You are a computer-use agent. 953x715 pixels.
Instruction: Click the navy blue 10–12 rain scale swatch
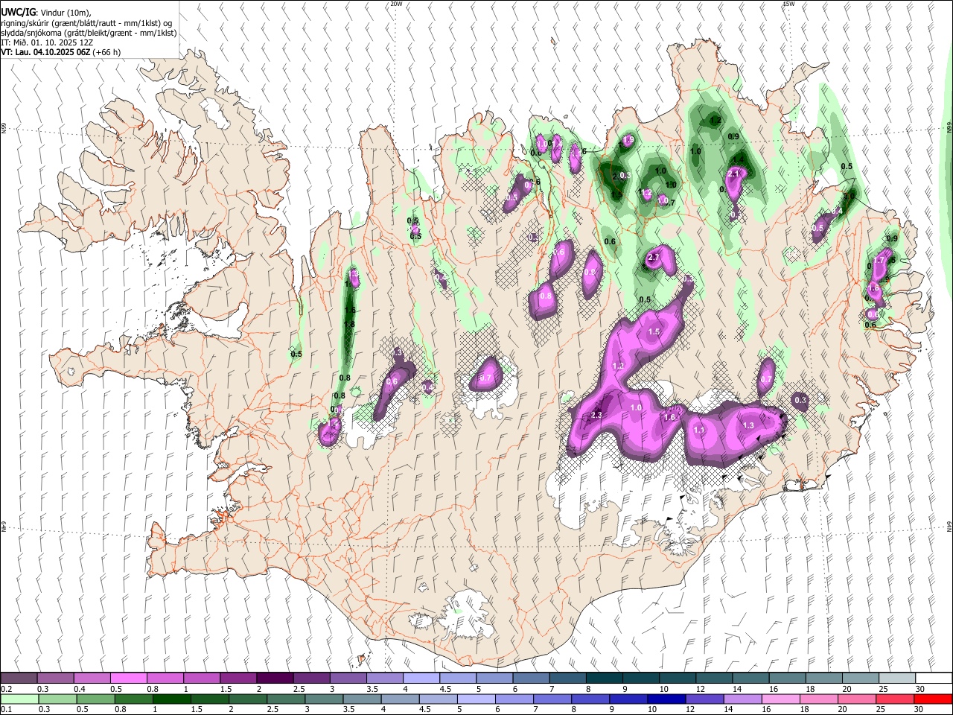point(666,699)
